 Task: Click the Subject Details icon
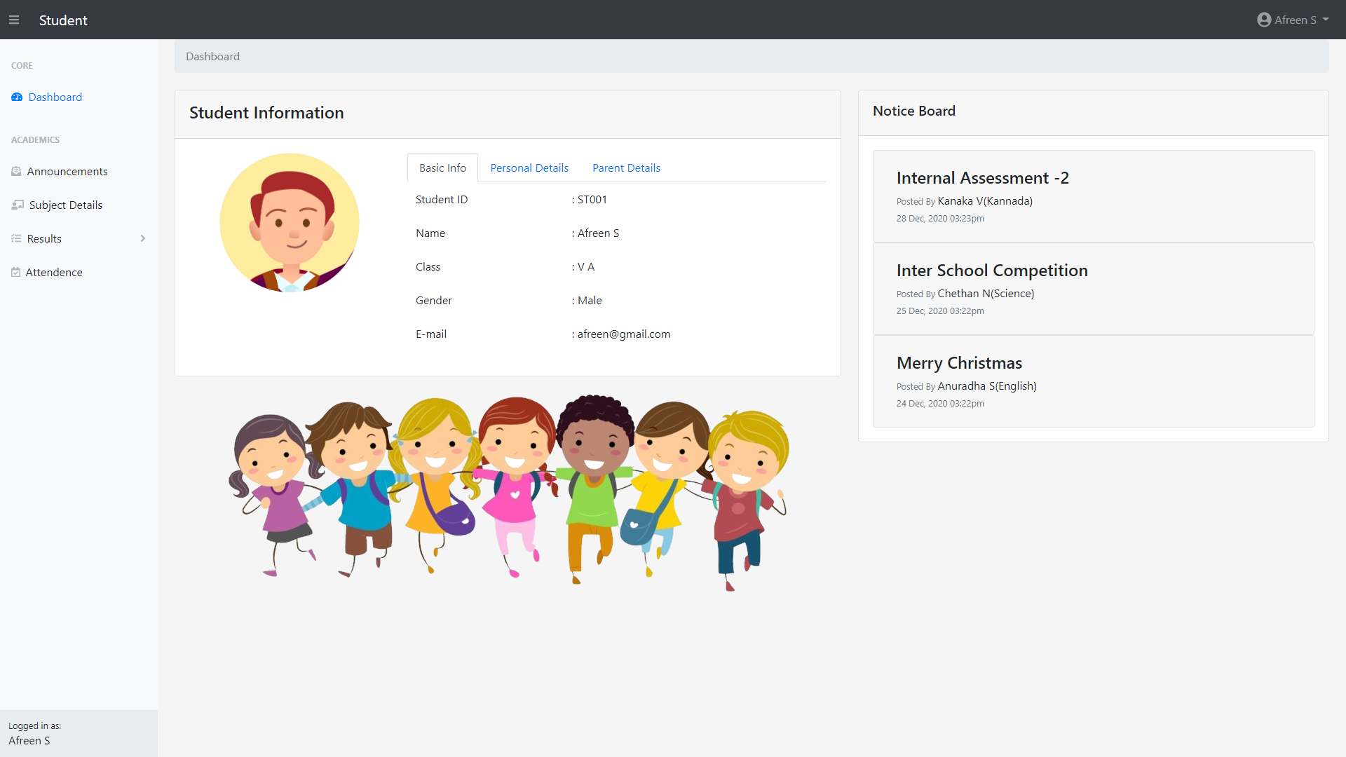18,205
